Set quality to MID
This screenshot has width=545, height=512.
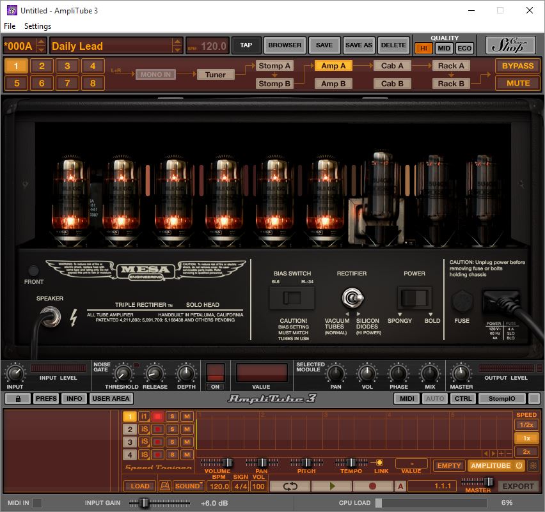point(444,49)
